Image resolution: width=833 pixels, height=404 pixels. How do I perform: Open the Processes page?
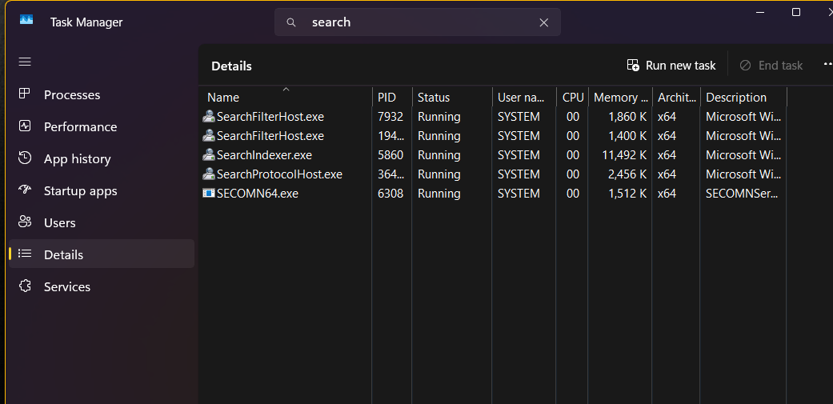pyautogui.click(x=102, y=94)
